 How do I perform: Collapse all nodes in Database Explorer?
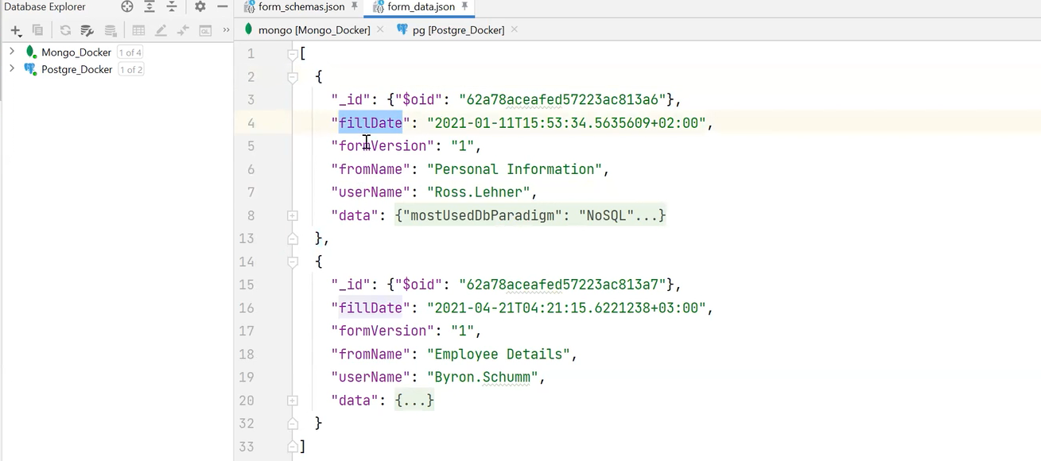pyautogui.click(x=171, y=6)
